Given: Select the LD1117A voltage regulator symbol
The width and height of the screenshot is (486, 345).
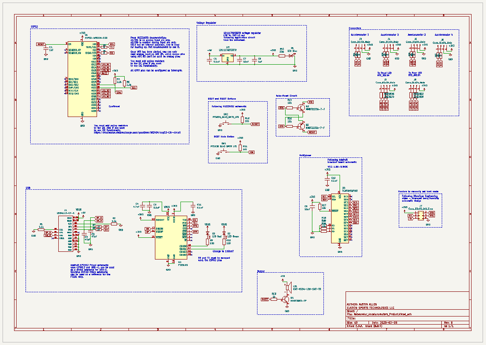Looking at the screenshot, I should (x=227, y=58).
